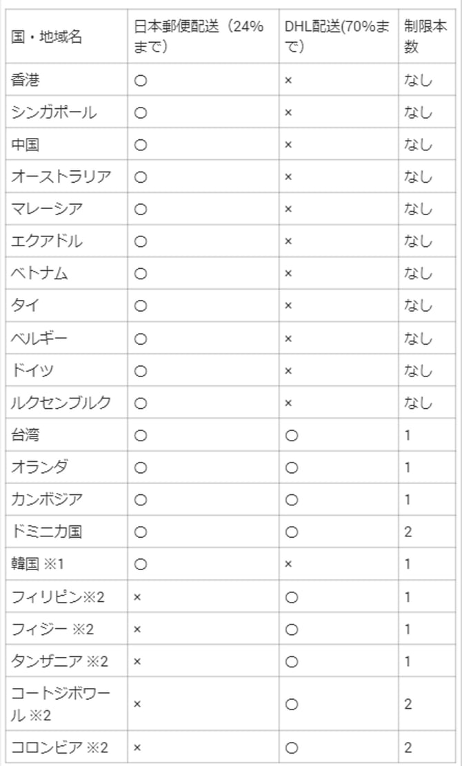Click the × Japan Post mark for フィリピン
462x766 pixels.
[x=137, y=596]
